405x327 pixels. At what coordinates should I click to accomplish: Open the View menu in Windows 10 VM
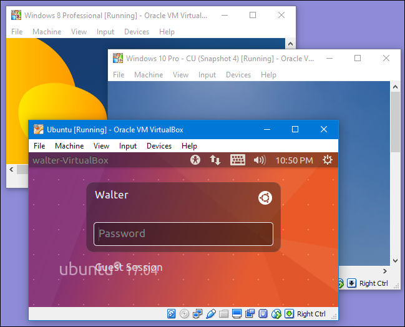click(180, 75)
